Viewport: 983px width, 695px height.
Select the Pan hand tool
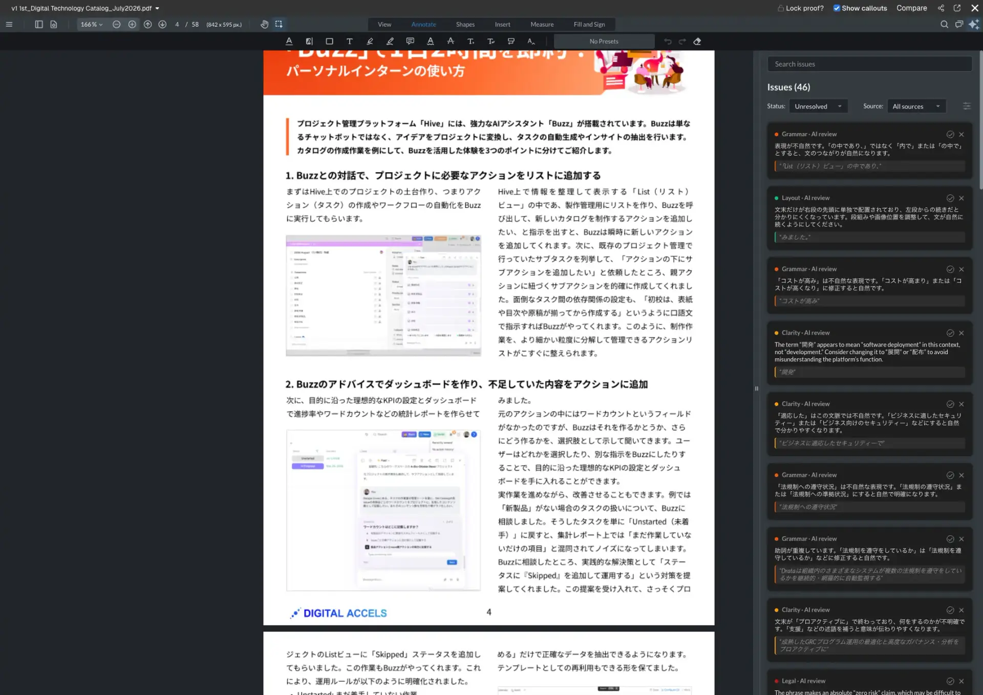coord(264,24)
